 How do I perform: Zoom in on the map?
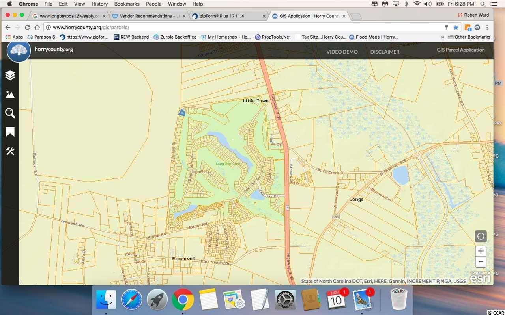(481, 251)
